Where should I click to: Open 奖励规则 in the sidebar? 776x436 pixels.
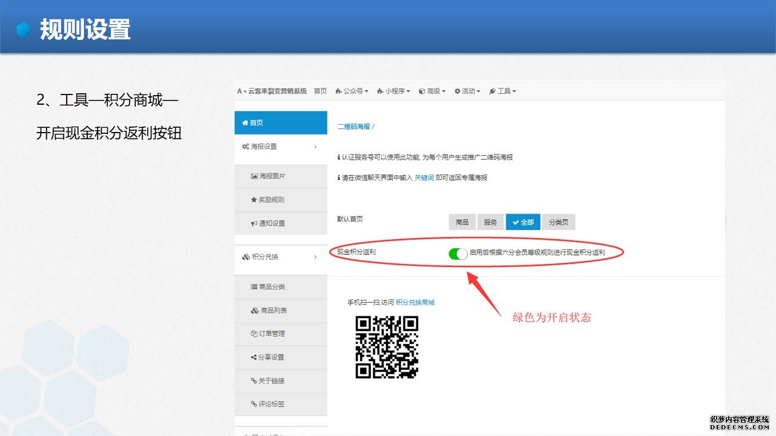pos(281,200)
